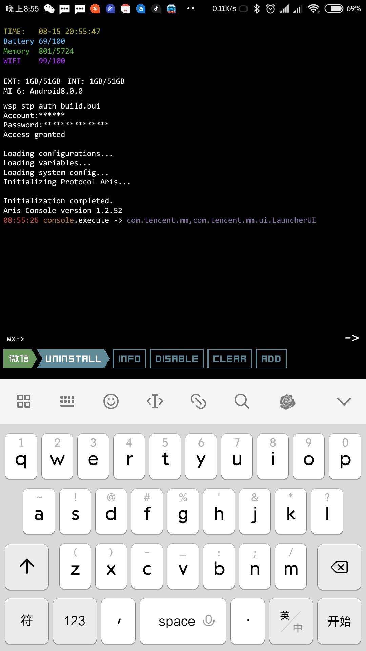Viewport: 366px width, 651px height.
Task: Tap the w key
Action: [57, 456]
